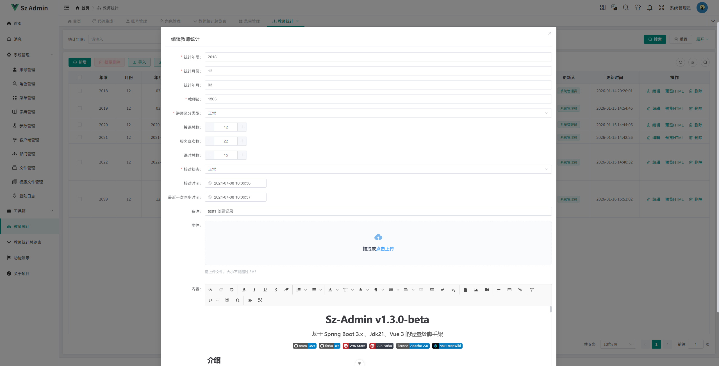Image resolution: width=719 pixels, height=366 pixels.
Task: Click the eraser clear-formatting icon
Action: pos(286,290)
